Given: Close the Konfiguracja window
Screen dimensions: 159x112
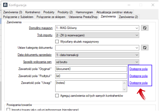Looking at the screenshot, I should (153, 5).
